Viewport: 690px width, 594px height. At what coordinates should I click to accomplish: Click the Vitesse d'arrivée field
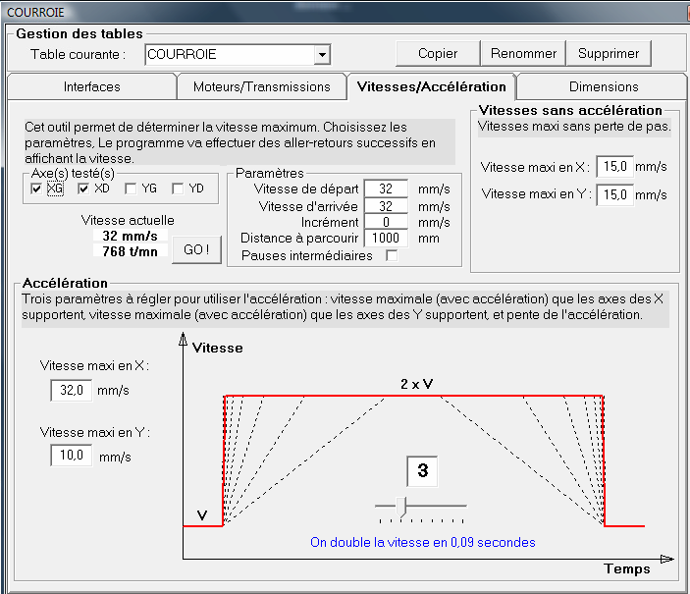coord(386,205)
